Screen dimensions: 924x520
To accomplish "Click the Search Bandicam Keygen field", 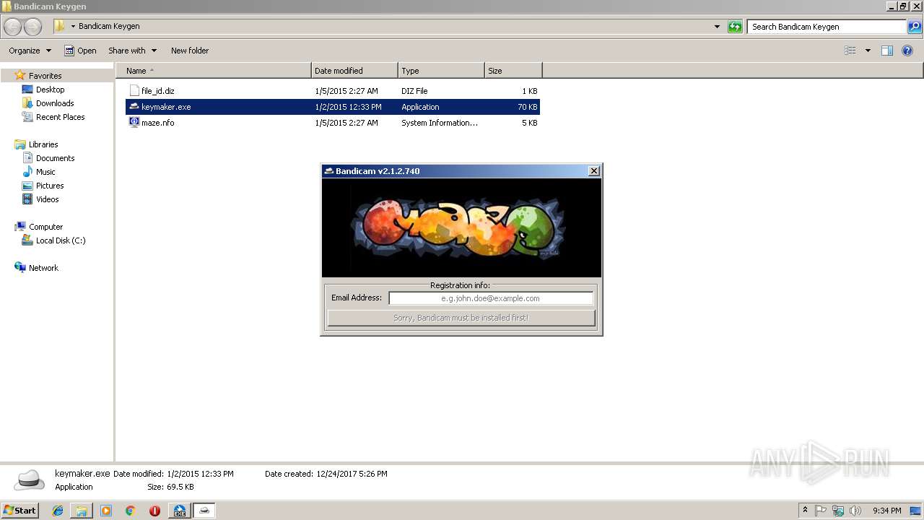I will point(827,27).
